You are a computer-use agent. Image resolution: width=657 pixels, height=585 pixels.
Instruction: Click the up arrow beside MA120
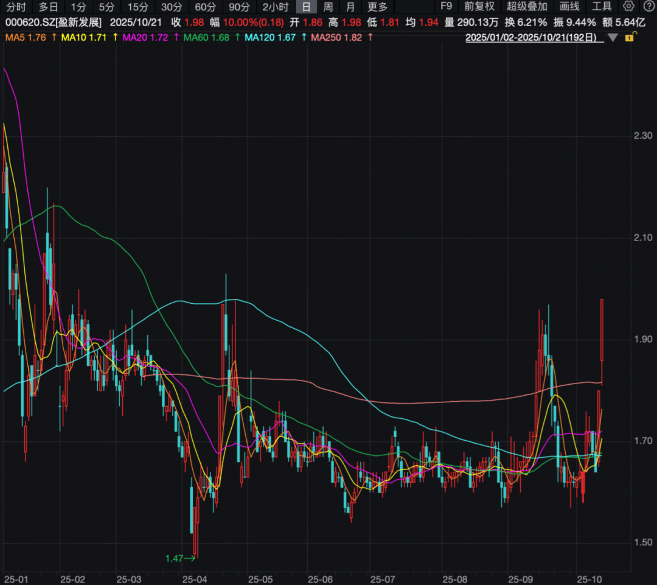pos(304,37)
